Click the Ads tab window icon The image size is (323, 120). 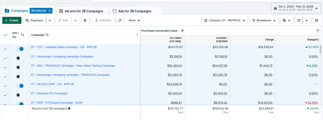(x=115, y=11)
